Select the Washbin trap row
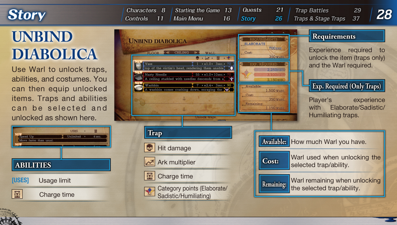Image resolution: width=397 pixels, height=225 pixels. point(184,88)
